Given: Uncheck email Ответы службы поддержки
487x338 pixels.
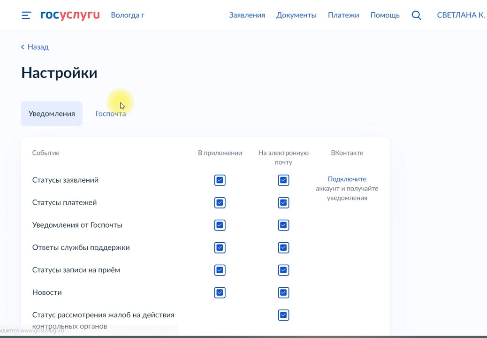Looking at the screenshot, I should point(283,248).
